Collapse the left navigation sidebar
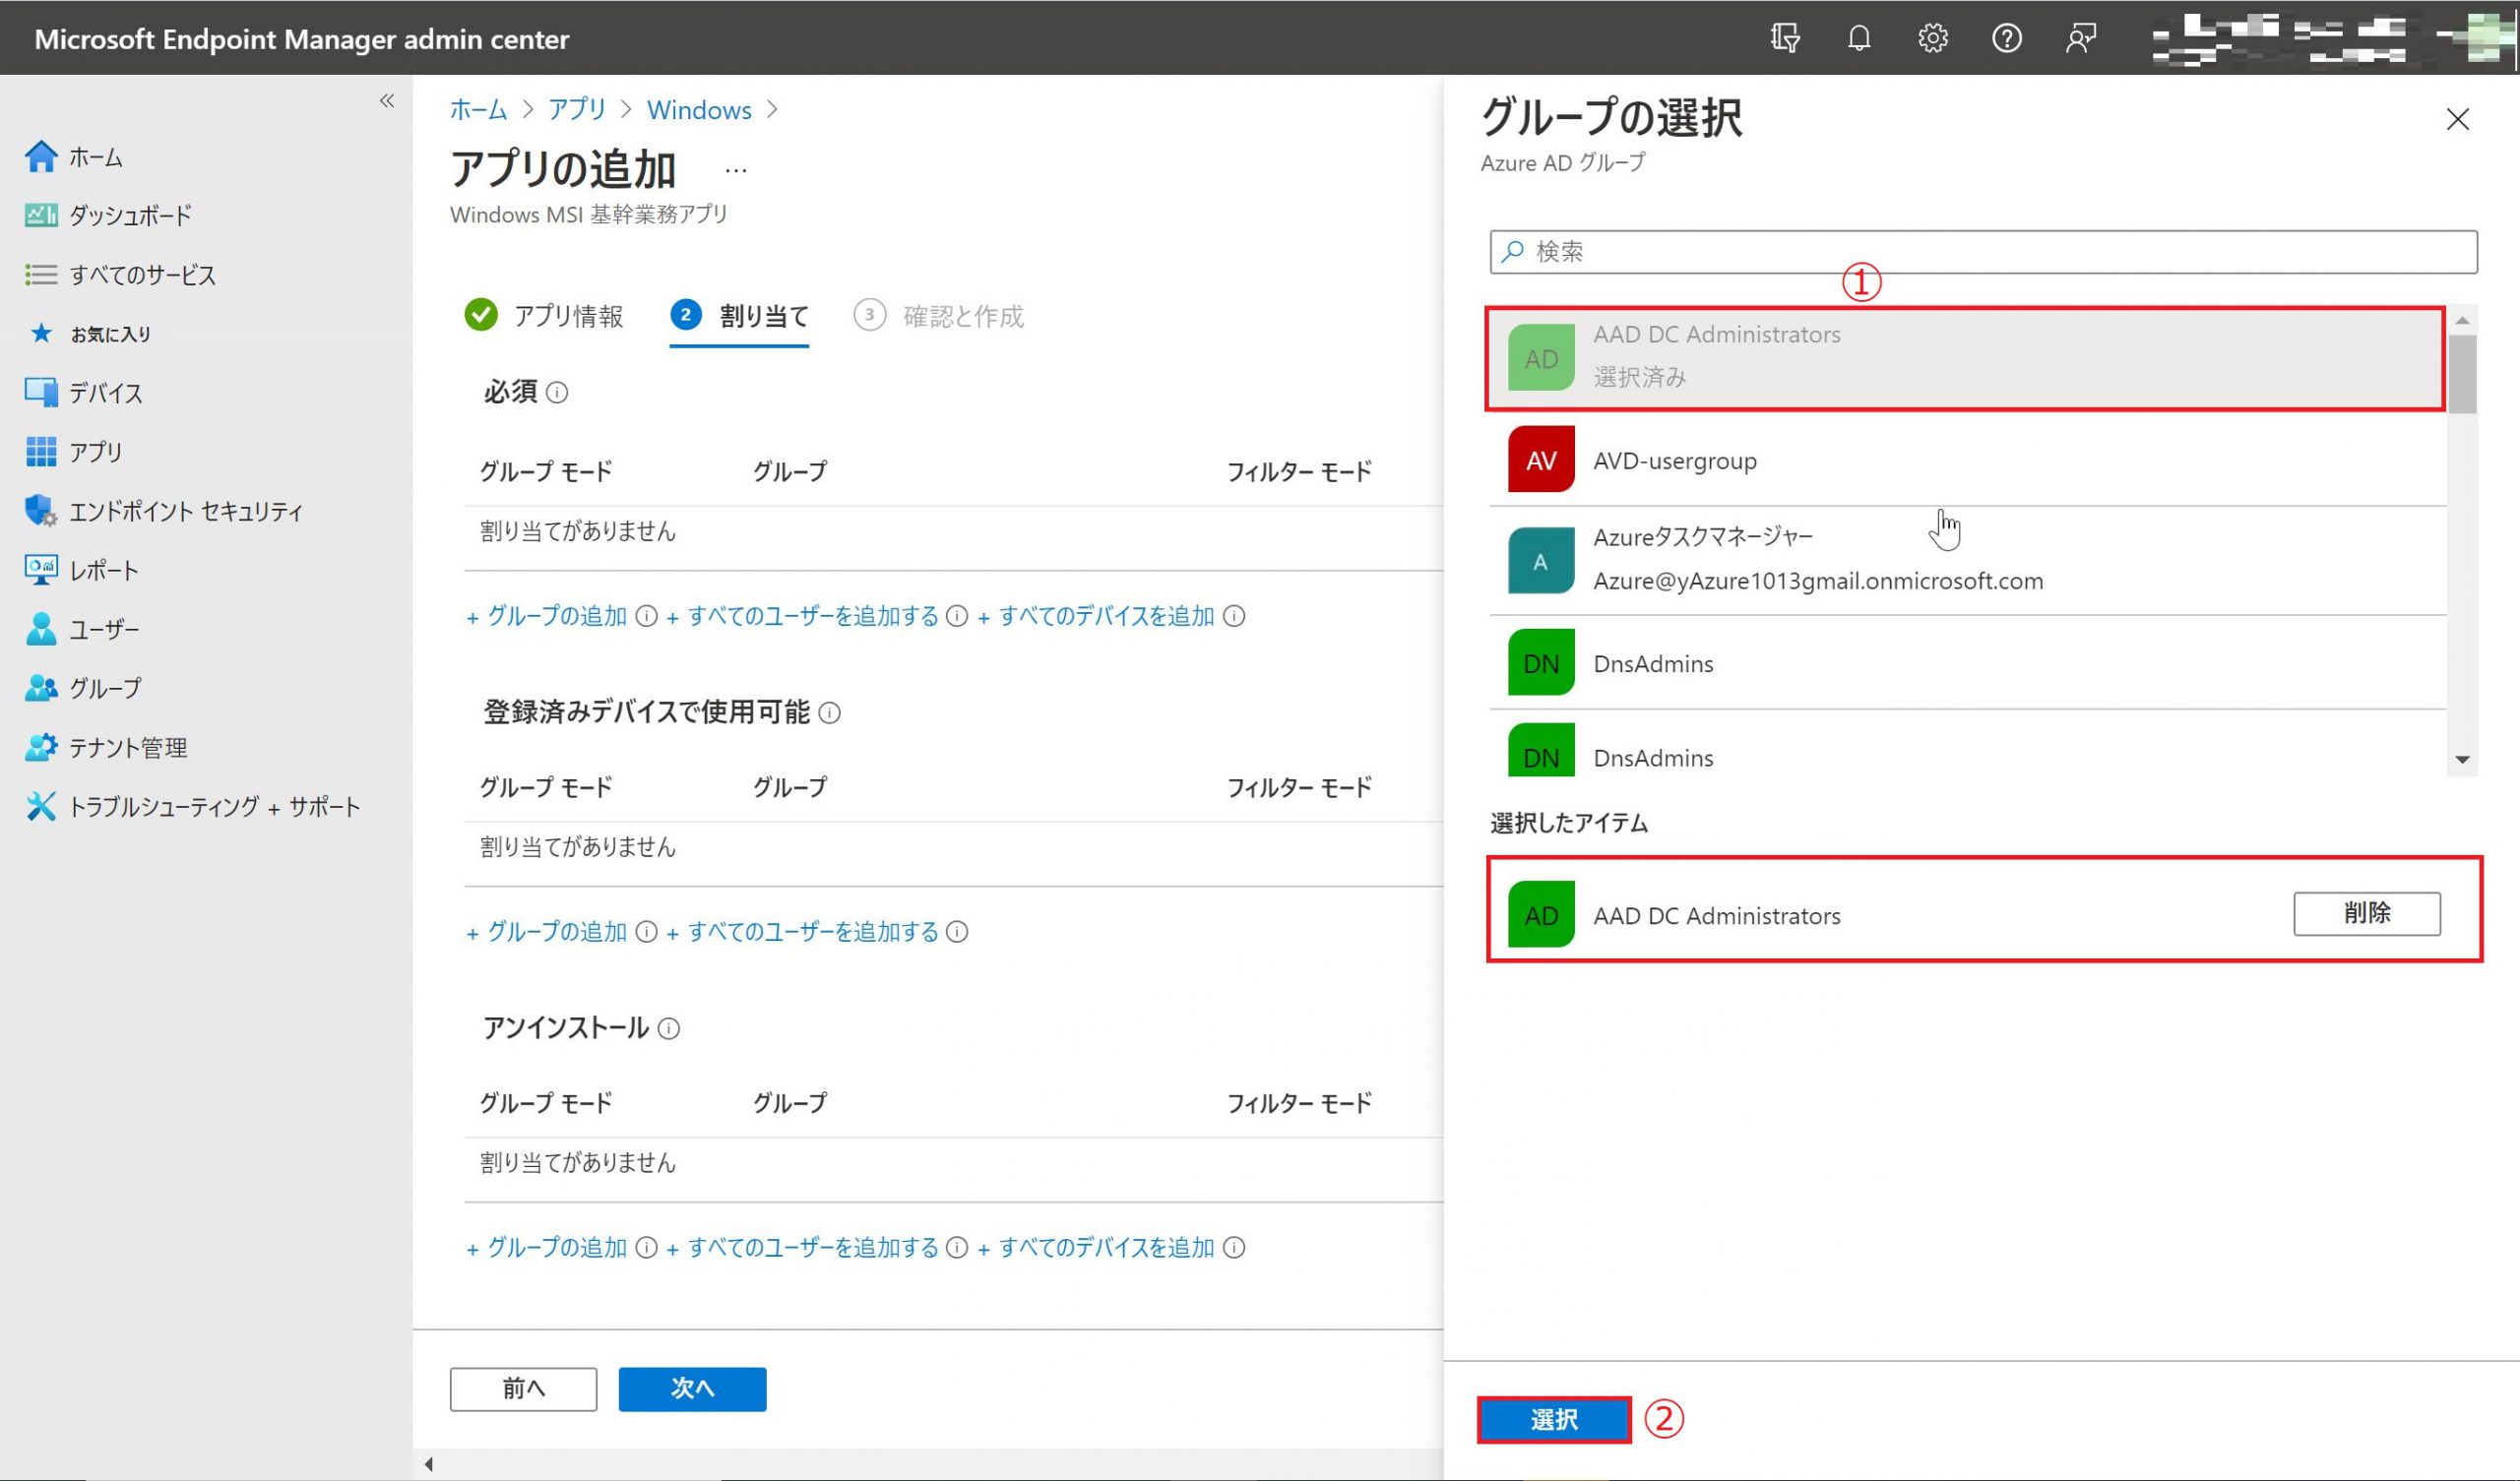The height and width of the screenshot is (1481, 2520). (387, 101)
